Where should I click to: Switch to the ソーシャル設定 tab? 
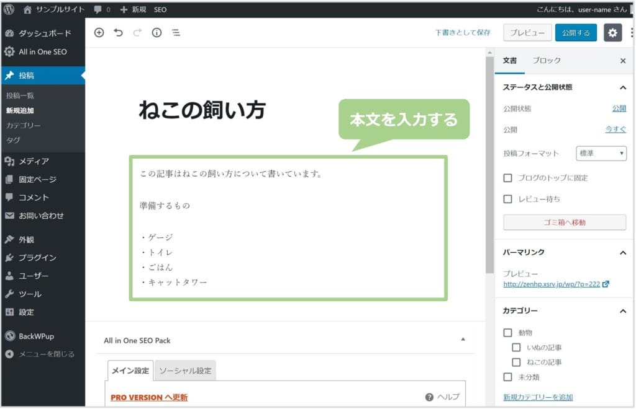pos(185,371)
